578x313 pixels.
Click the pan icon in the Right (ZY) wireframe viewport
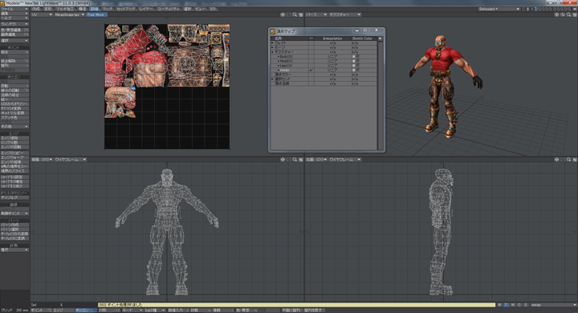[x=556, y=160]
